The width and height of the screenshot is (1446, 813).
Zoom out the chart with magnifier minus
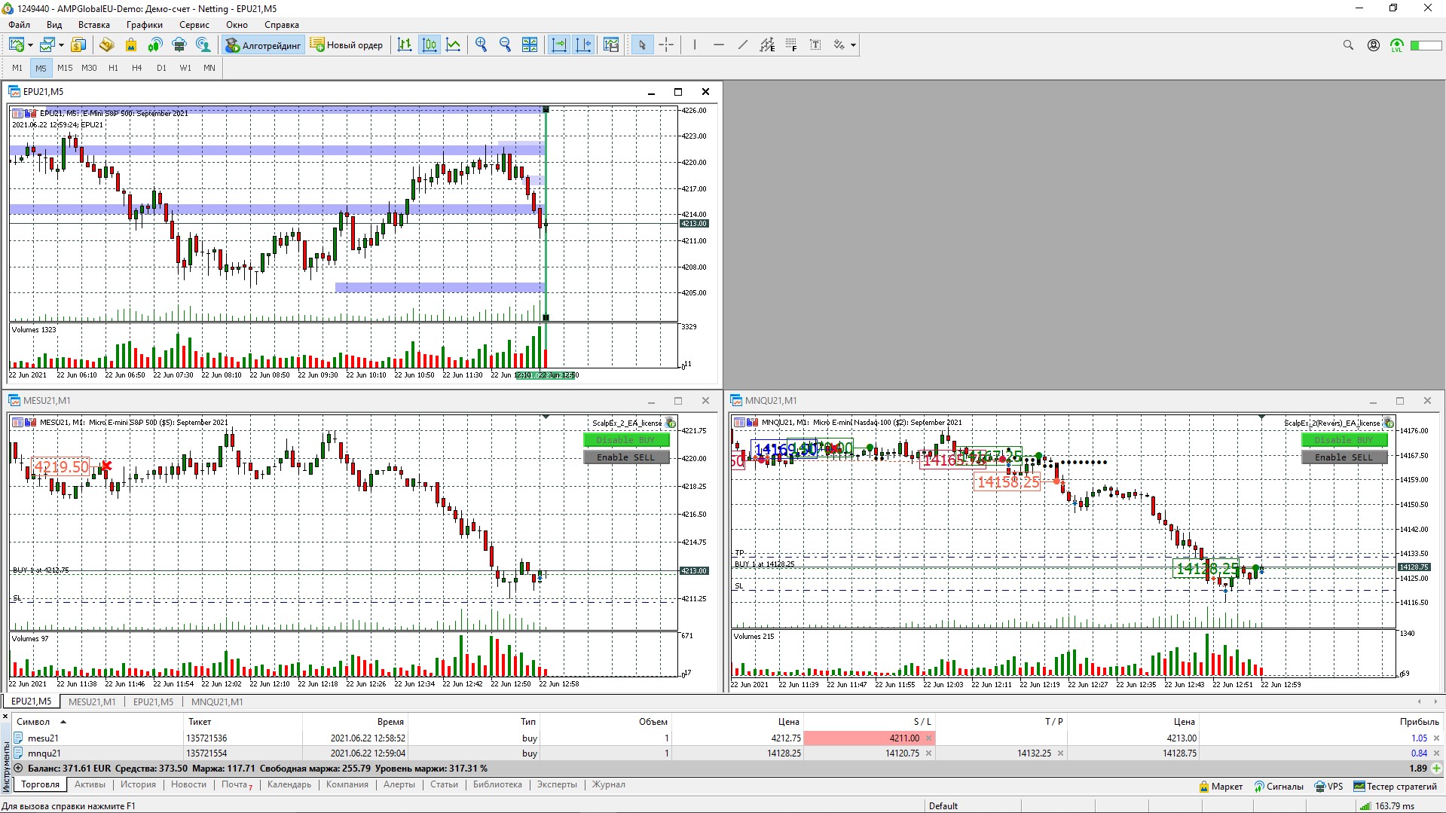tap(505, 45)
